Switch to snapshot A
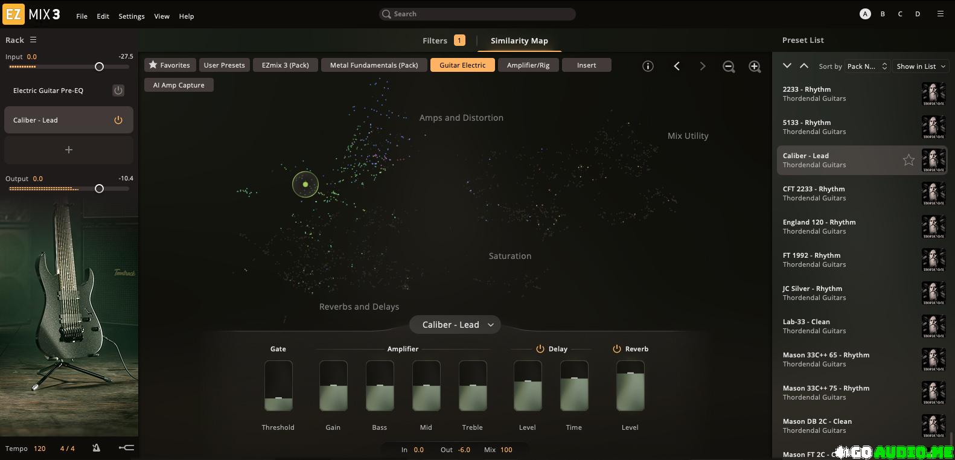 coord(866,14)
